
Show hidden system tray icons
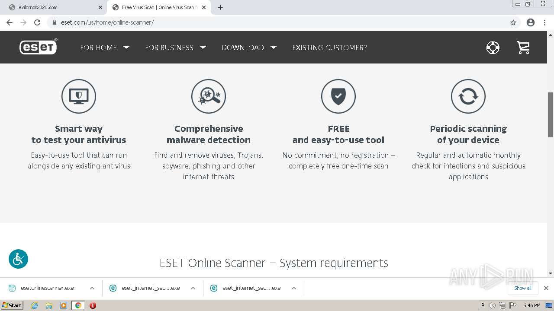[483, 305]
